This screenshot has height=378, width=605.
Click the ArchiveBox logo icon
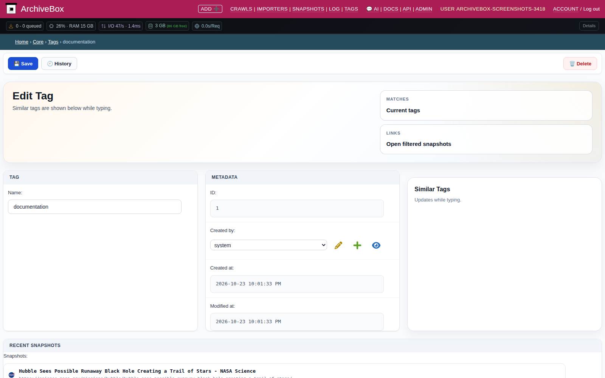click(11, 9)
